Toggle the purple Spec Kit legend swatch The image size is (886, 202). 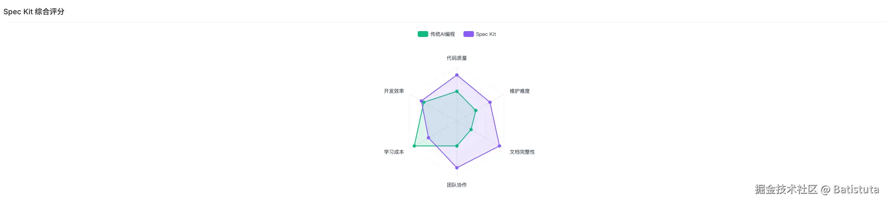point(469,34)
